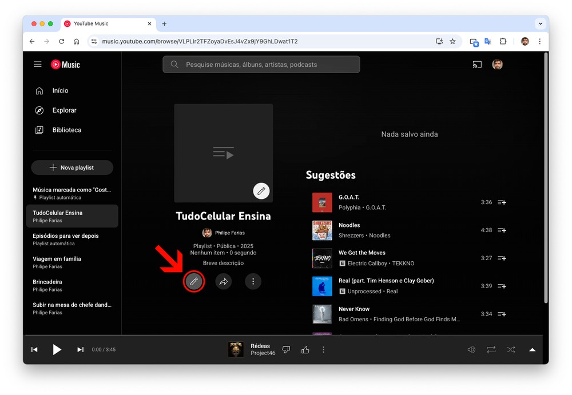Image resolution: width=572 pixels, height=395 pixels.
Task: Toggle shuffle in player bar
Action: 511,349
